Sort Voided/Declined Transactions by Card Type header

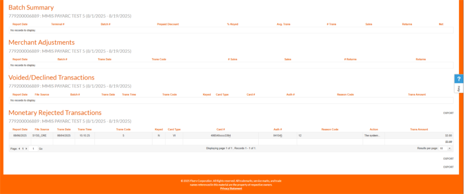222,95
